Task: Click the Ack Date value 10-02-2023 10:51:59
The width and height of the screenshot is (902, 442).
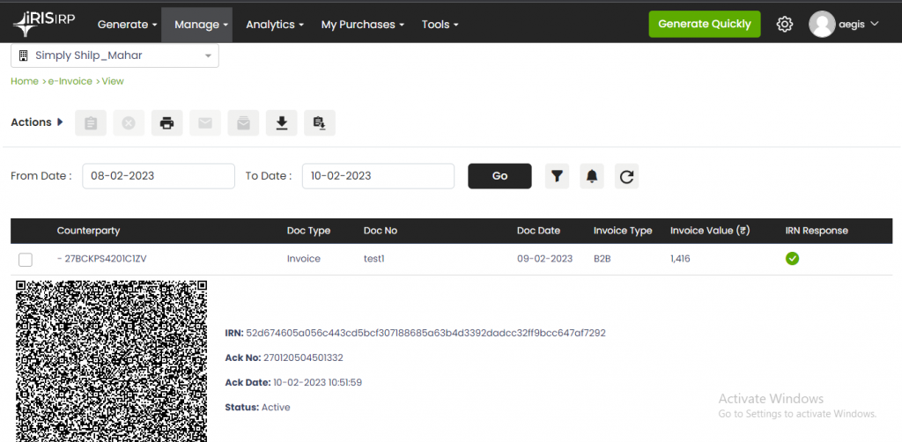Action: [317, 382]
